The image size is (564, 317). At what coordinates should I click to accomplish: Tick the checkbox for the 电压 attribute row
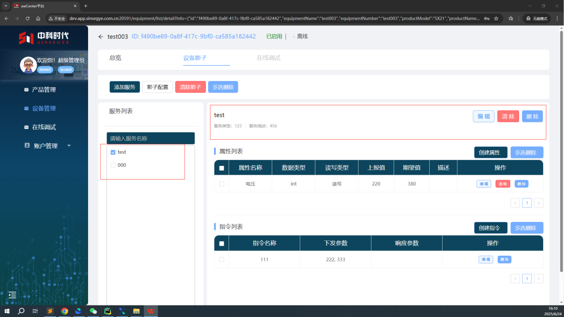[x=222, y=184]
